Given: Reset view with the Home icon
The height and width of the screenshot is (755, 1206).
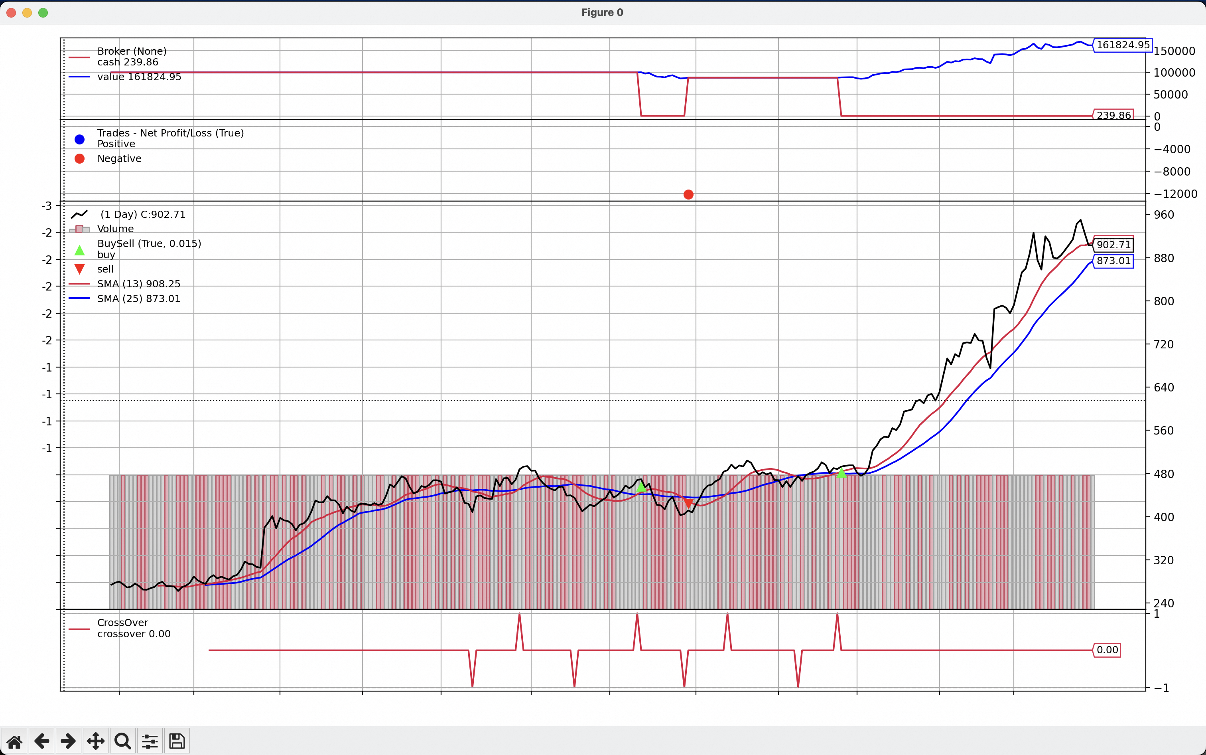Looking at the screenshot, I should coord(14,741).
